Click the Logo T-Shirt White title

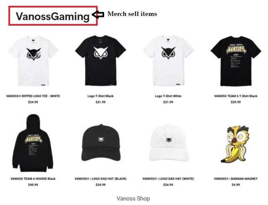pyautogui.click(x=168, y=96)
